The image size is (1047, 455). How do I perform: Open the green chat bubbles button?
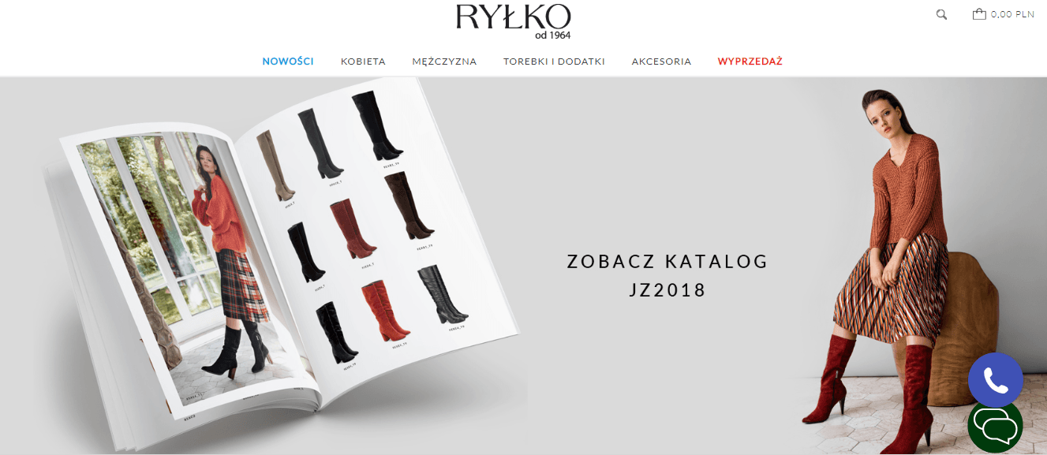[x=995, y=427]
